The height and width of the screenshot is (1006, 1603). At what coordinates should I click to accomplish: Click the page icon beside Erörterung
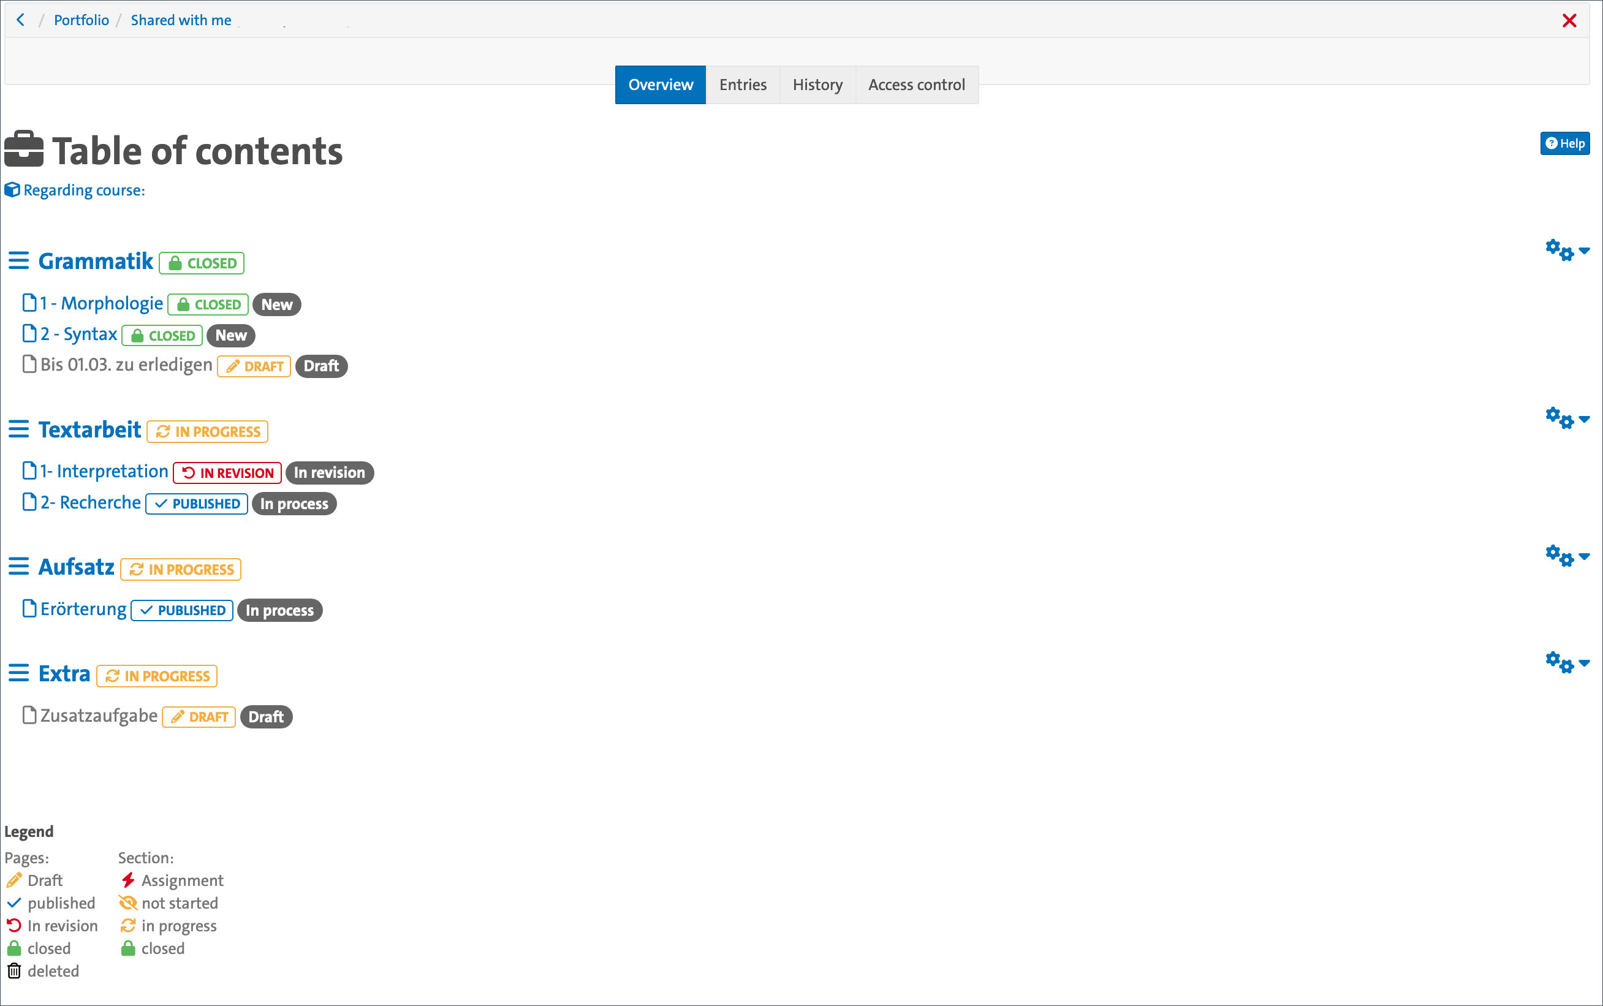pyautogui.click(x=29, y=609)
